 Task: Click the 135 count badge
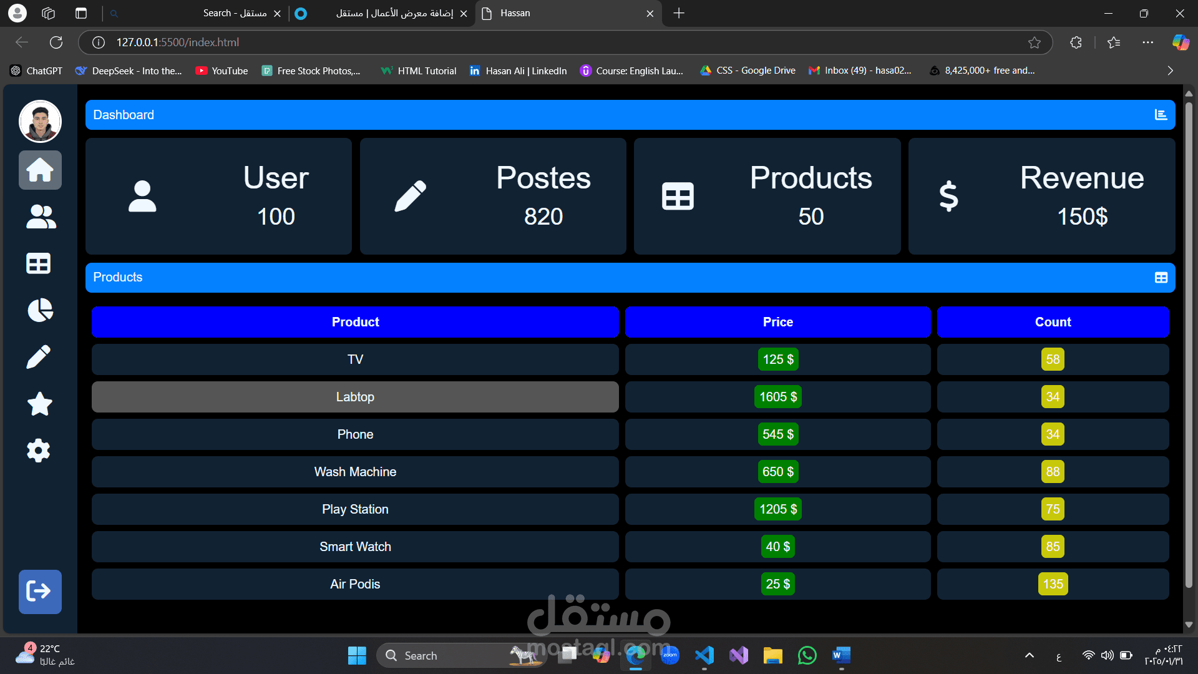(1053, 584)
